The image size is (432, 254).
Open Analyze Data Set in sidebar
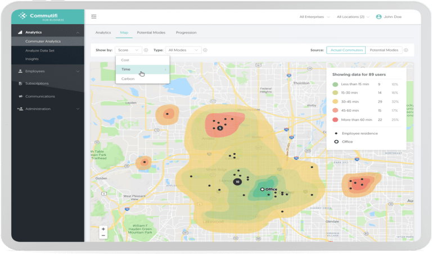(x=39, y=50)
